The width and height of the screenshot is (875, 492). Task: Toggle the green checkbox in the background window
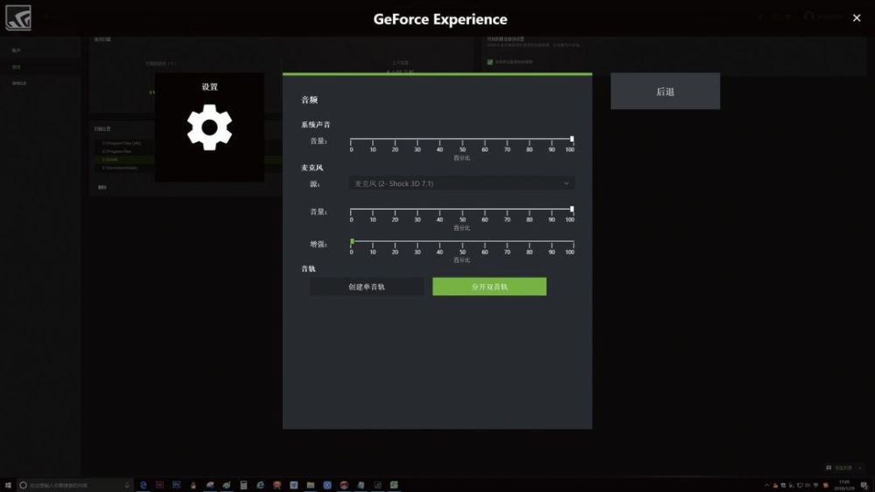click(490, 62)
